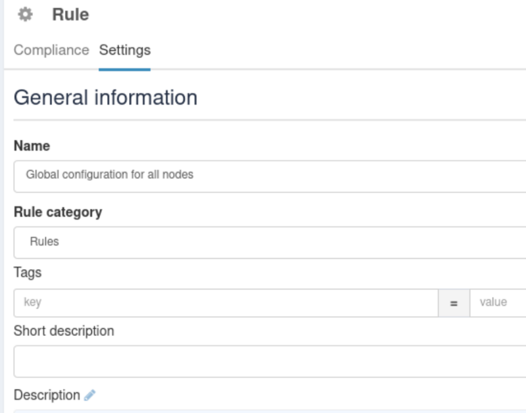Click the pencil icon next to Description
Viewport: 526px width, 413px height.
point(89,395)
